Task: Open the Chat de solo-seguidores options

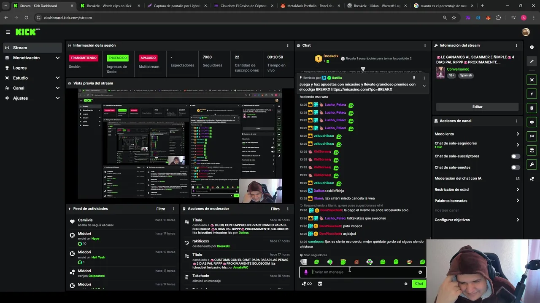Action: pos(477,145)
